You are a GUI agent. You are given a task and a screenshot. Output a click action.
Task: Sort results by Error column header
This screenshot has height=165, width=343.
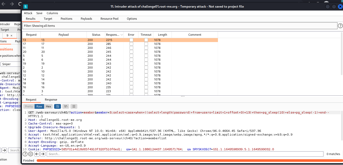[x=131, y=35]
